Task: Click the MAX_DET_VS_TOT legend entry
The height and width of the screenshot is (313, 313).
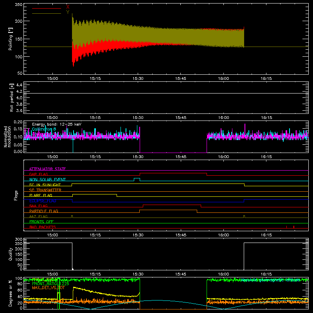Action: (x=48, y=288)
